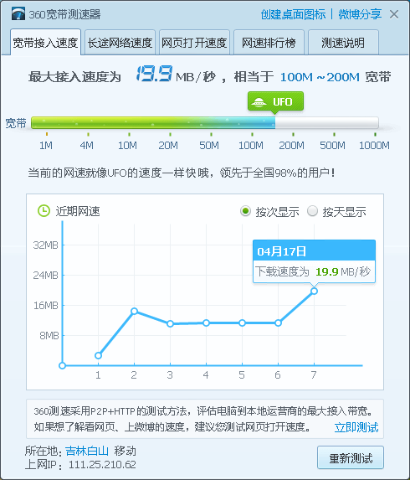Image resolution: width=410 pixels, height=480 pixels.
Task: Click the large 19.9 speed readout
Action: point(155,74)
